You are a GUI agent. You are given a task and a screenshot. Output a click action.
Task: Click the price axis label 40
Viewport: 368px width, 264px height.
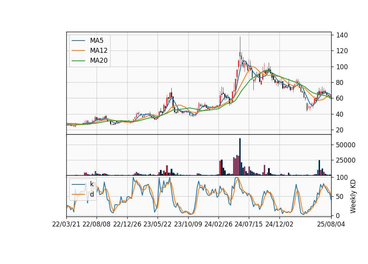(340, 114)
